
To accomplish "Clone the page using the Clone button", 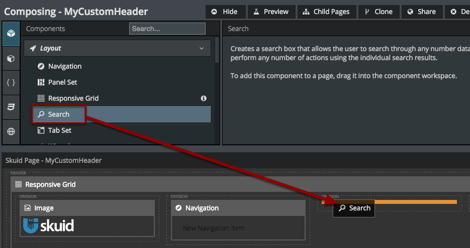I will point(379,12).
